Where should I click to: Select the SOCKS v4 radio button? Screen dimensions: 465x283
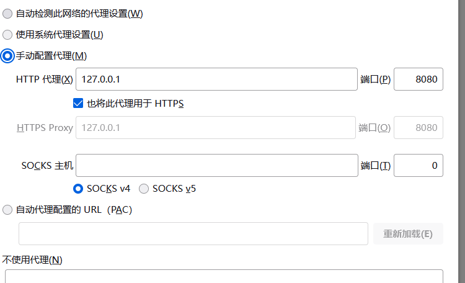(x=79, y=189)
